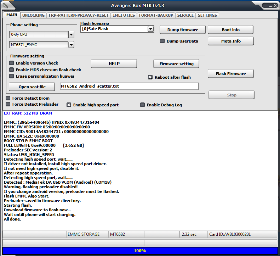
Task: Click Warning, flashing preloader disabled! line
Action: (41, 187)
